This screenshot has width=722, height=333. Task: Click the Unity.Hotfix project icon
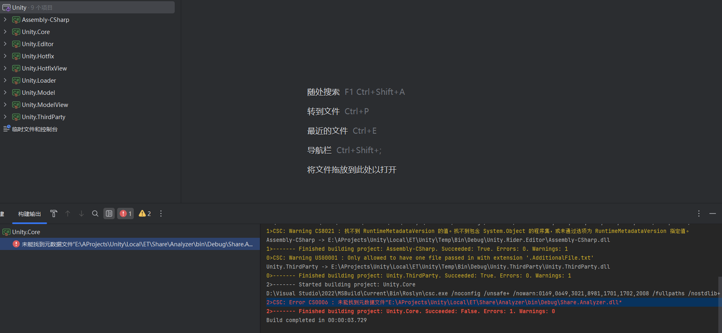coord(16,56)
